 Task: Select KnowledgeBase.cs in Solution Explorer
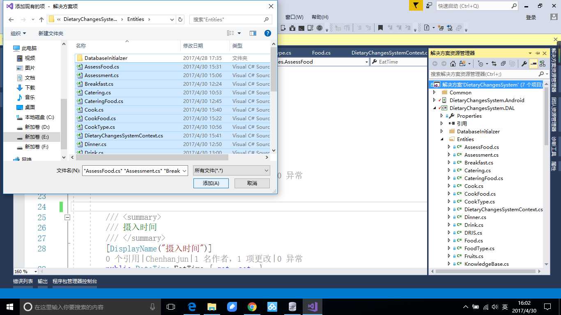pos(486,264)
